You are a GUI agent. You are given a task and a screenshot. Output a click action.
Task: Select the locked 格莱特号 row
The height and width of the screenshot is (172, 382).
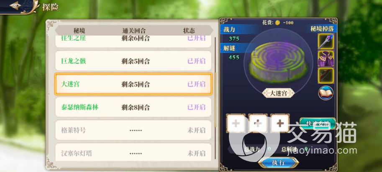point(133,130)
